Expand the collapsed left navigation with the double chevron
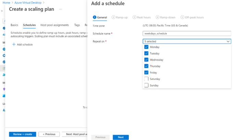This screenshot has height=140, width=233. point(2,11)
